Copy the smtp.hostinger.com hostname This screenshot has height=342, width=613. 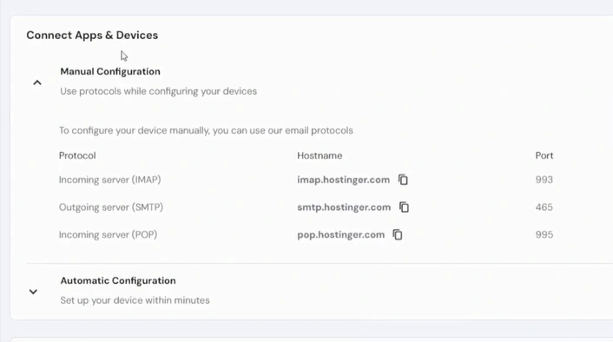tap(405, 207)
